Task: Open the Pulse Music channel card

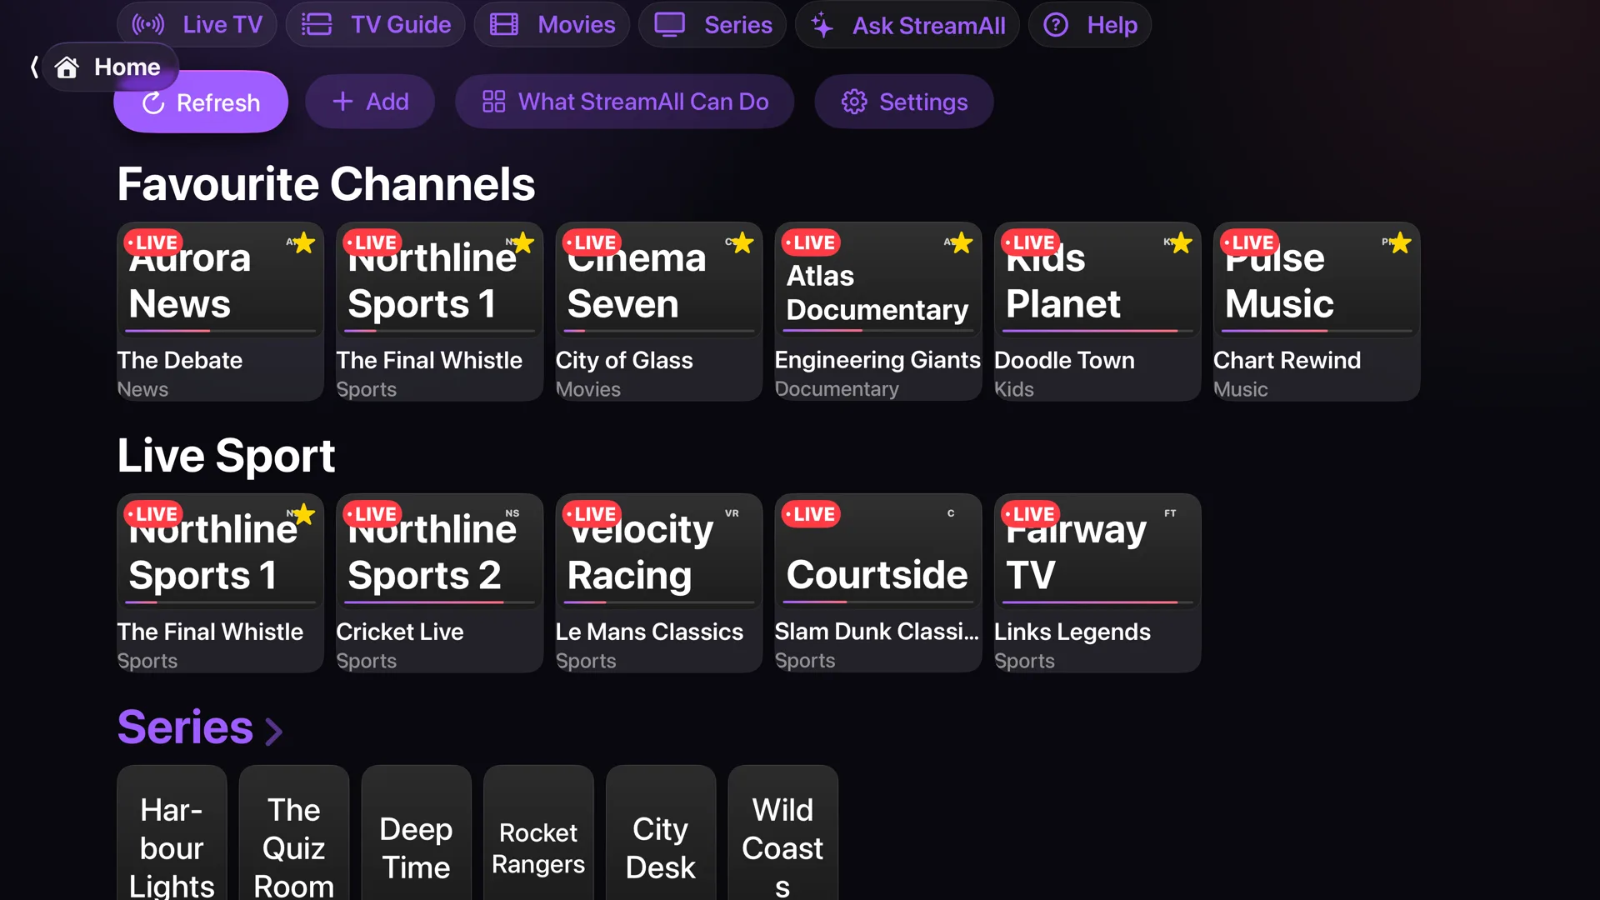Action: [1317, 311]
